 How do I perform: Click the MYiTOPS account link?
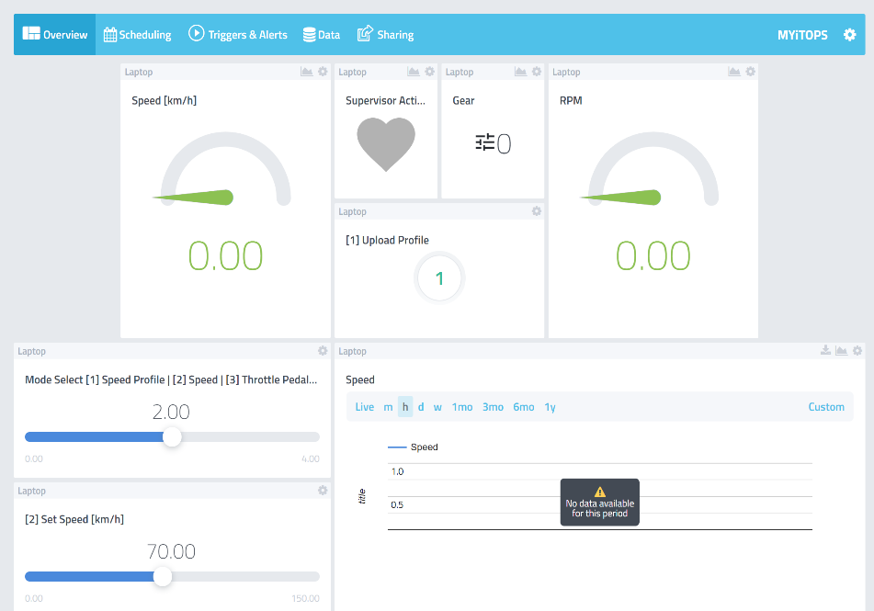click(x=802, y=35)
